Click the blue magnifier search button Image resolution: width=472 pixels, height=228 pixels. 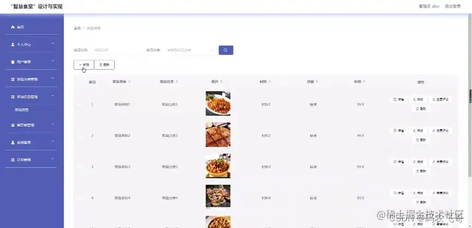tap(226, 50)
